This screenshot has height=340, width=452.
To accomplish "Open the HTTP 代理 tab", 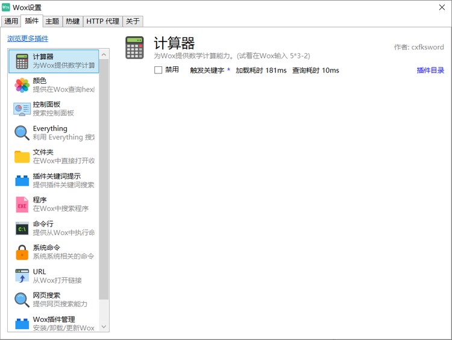I will click(x=102, y=21).
